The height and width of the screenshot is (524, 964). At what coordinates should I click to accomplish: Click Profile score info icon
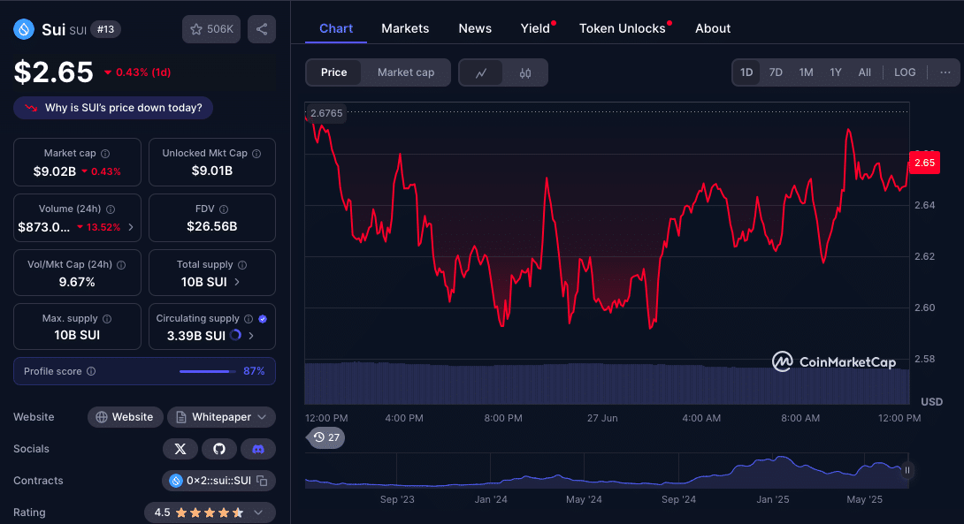point(91,371)
